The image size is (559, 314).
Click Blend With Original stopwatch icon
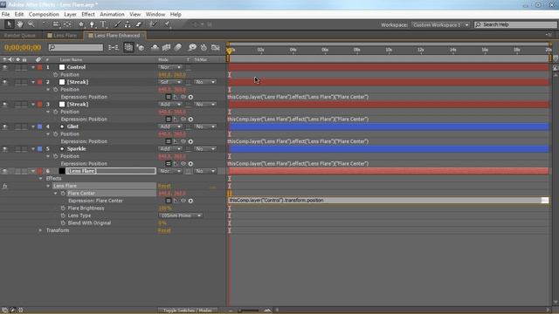[x=63, y=223]
